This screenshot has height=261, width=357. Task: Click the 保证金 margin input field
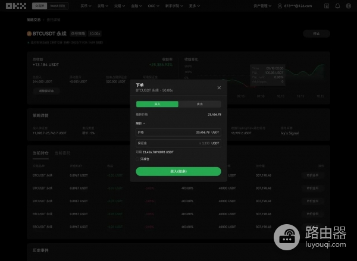click(178, 143)
